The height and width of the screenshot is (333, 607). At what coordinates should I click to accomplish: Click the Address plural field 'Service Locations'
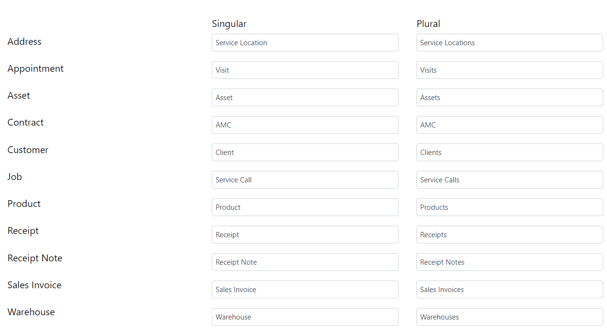[x=509, y=43]
